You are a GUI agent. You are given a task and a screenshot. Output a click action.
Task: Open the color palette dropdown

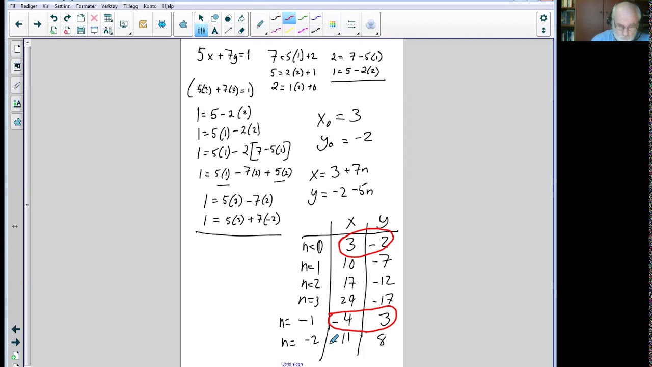[x=333, y=24]
